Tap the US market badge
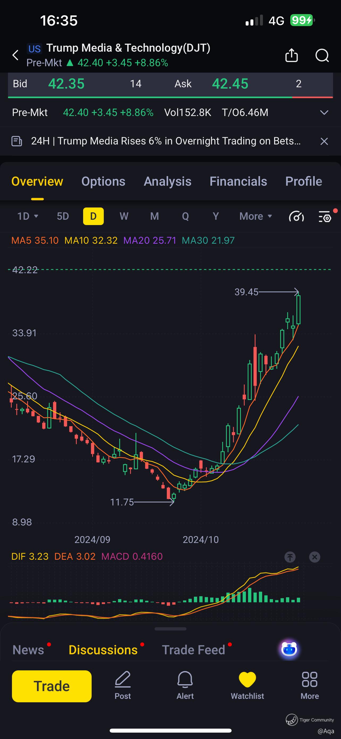This screenshot has width=341, height=739. pos(35,49)
